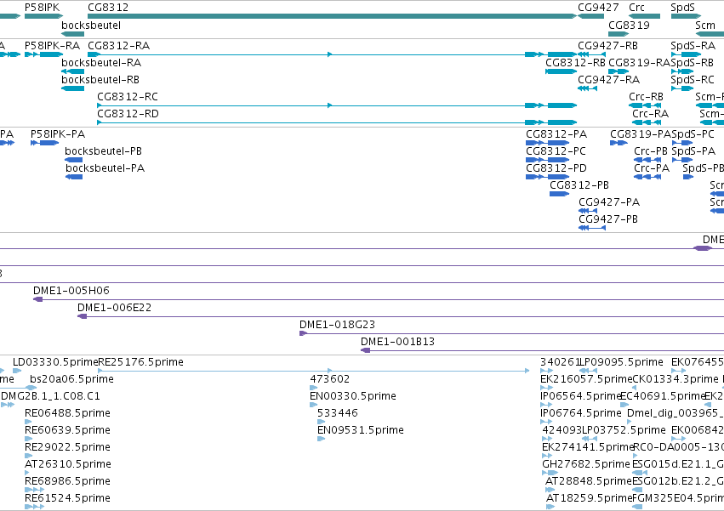
Task: Click the RE25176.5prime EST label
Action: [x=141, y=362]
